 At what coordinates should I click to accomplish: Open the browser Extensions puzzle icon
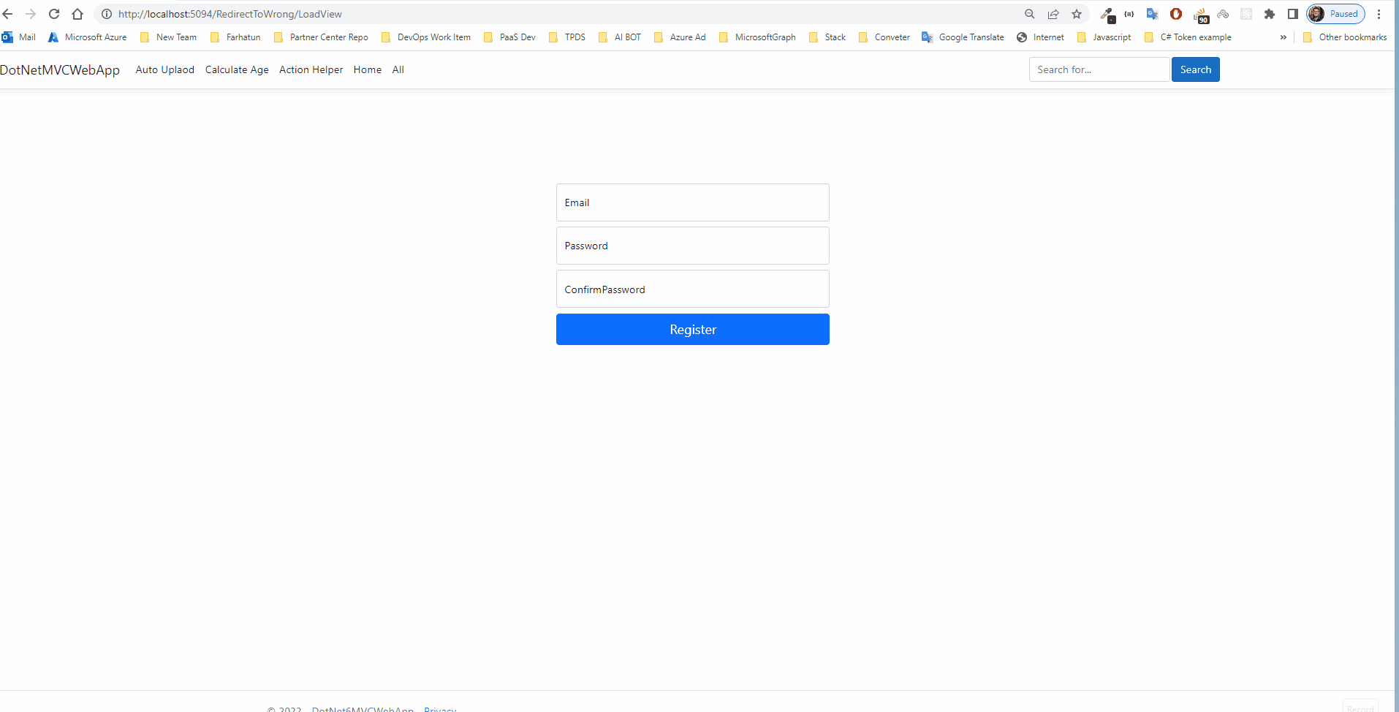1270,14
